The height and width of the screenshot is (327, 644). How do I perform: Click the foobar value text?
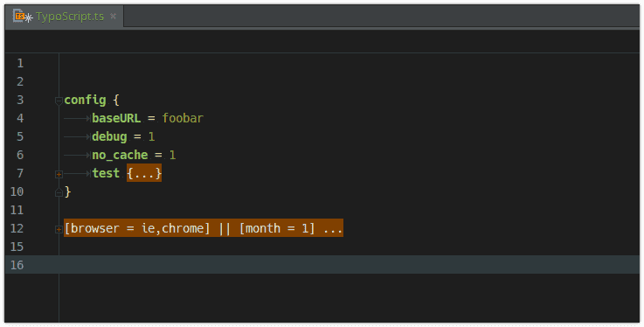183,118
